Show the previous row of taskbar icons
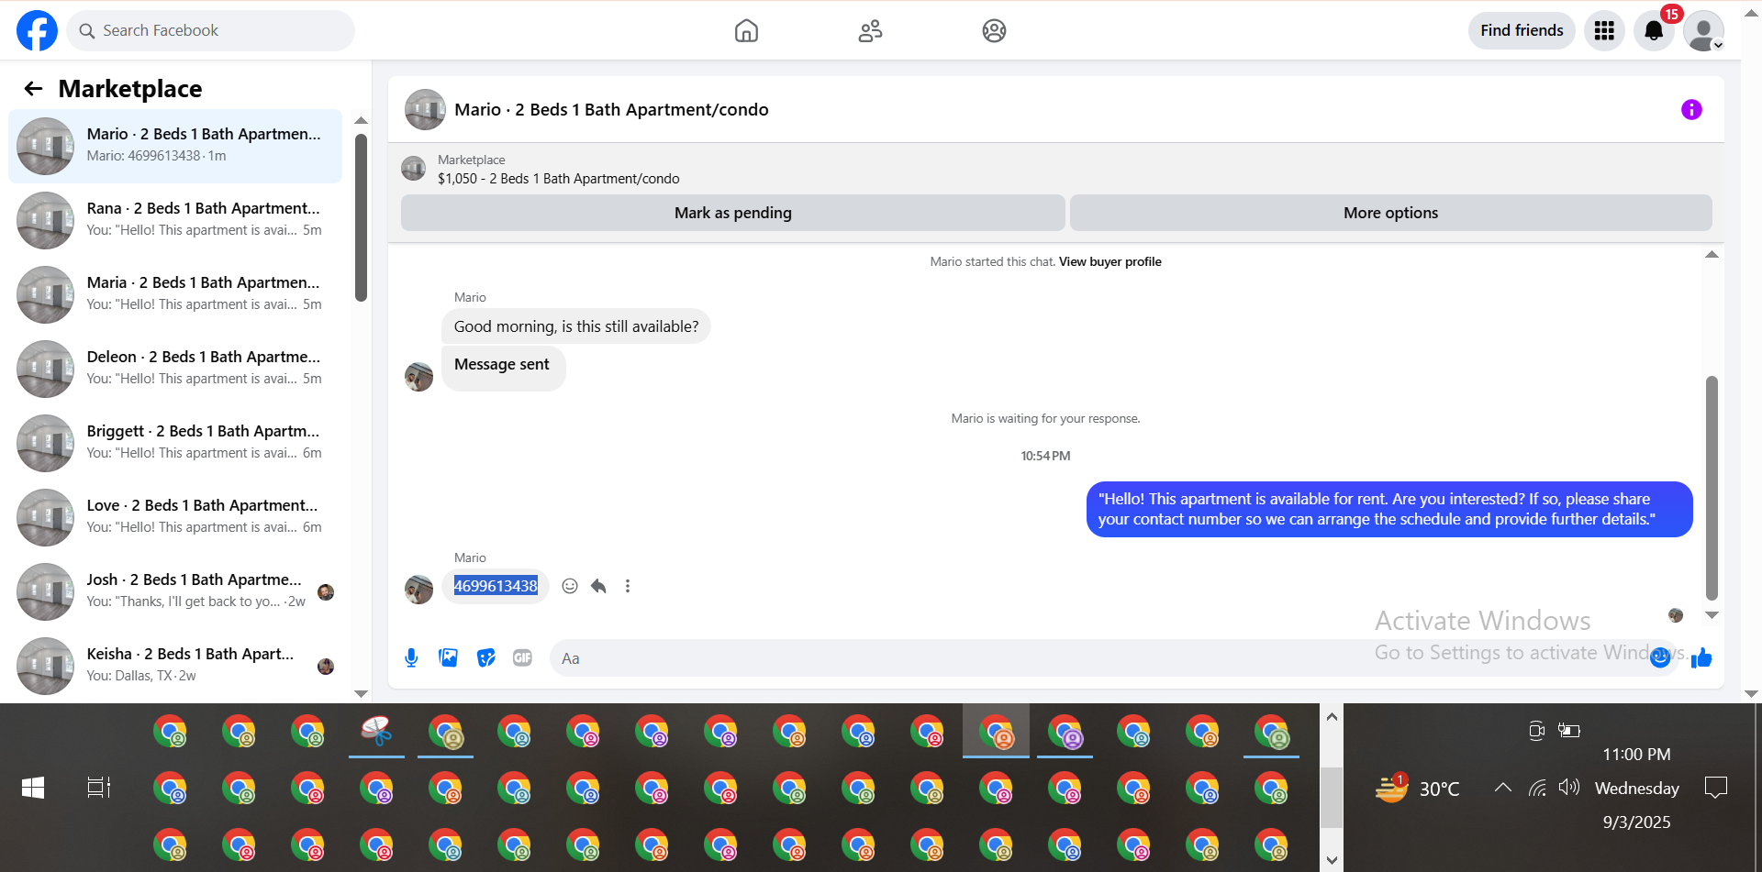The width and height of the screenshot is (1762, 872). coord(1332,717)
